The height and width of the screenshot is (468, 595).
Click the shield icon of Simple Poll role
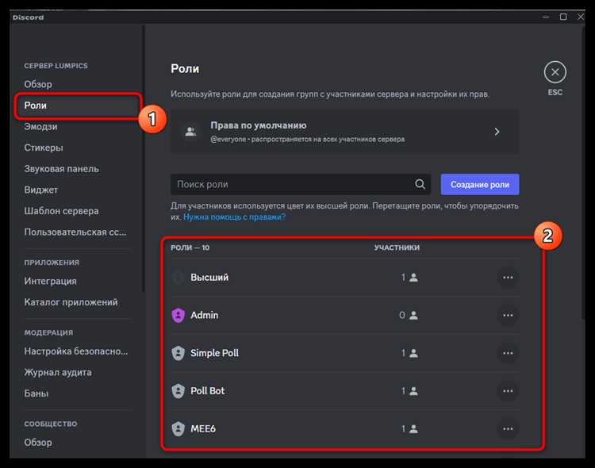[178, 353]
